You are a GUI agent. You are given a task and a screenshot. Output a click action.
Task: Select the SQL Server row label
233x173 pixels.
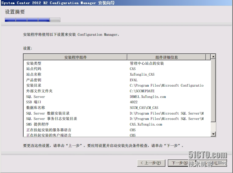click(x=36, y=97)
